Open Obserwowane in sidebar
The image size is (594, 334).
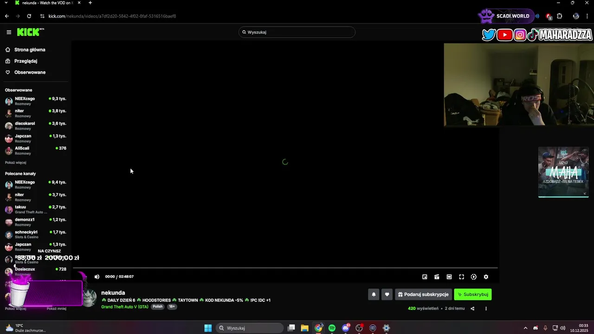26,72
